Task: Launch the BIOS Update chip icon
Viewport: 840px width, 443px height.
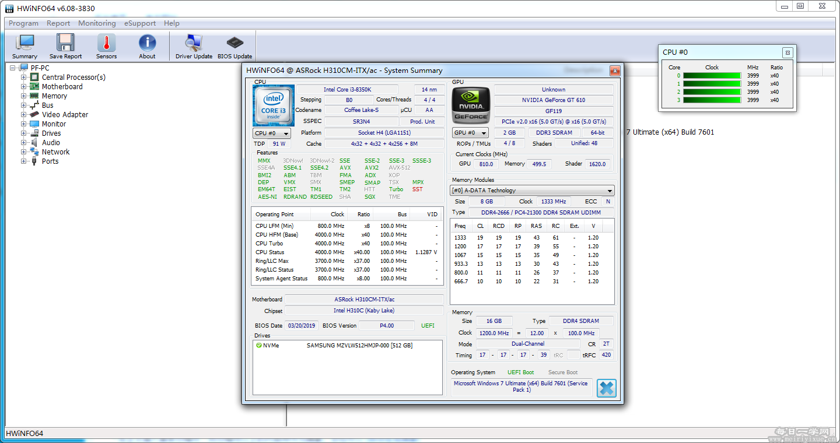Action: pyautogui.click(x=235, y=46)
